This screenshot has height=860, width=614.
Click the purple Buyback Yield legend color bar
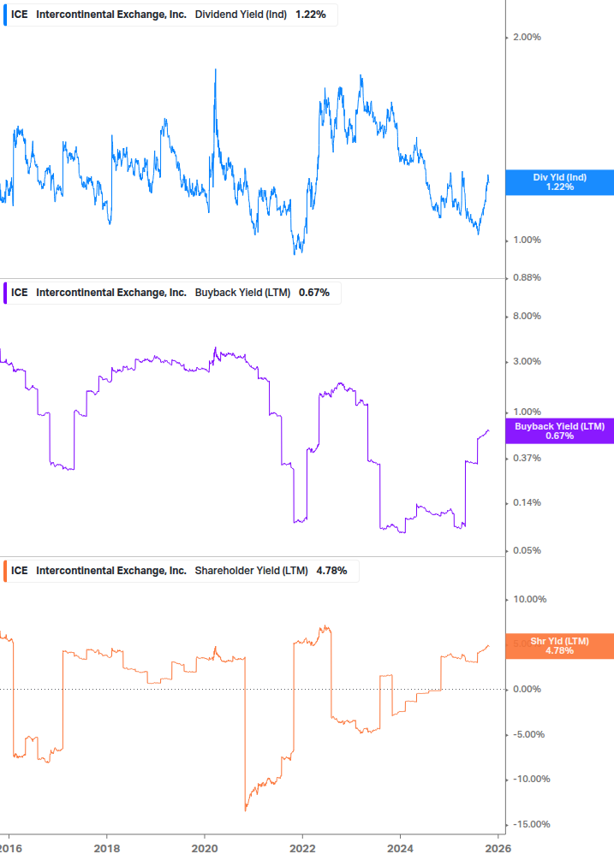click(x=5, y=293)
